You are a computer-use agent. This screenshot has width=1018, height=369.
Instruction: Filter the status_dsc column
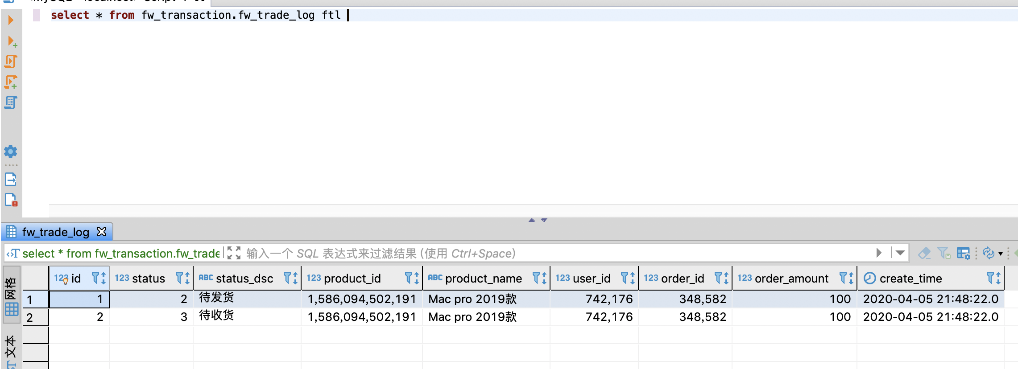click(x=287, y=278)
